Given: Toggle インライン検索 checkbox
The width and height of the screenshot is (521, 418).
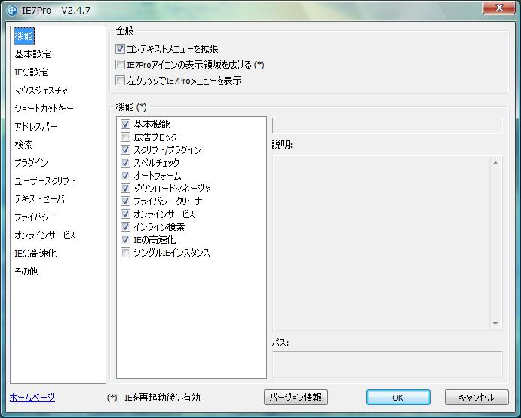Looking at the screenshot, I should coord(125,227).
